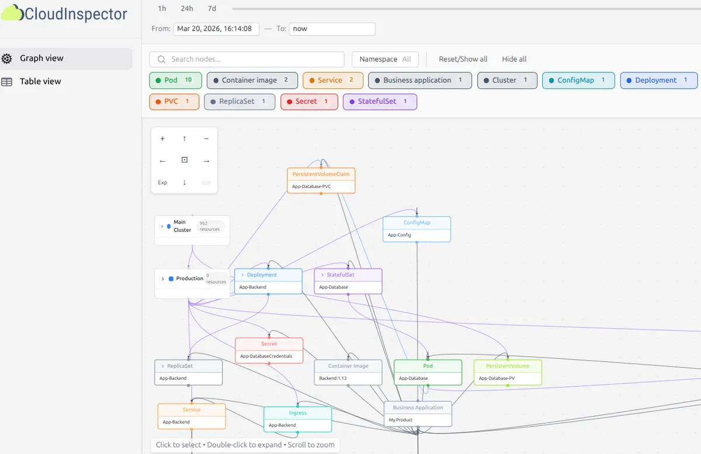This screenshot has height=454, width=701.
Task: Click the Exp expand-all control
Action: pos(162,182)
